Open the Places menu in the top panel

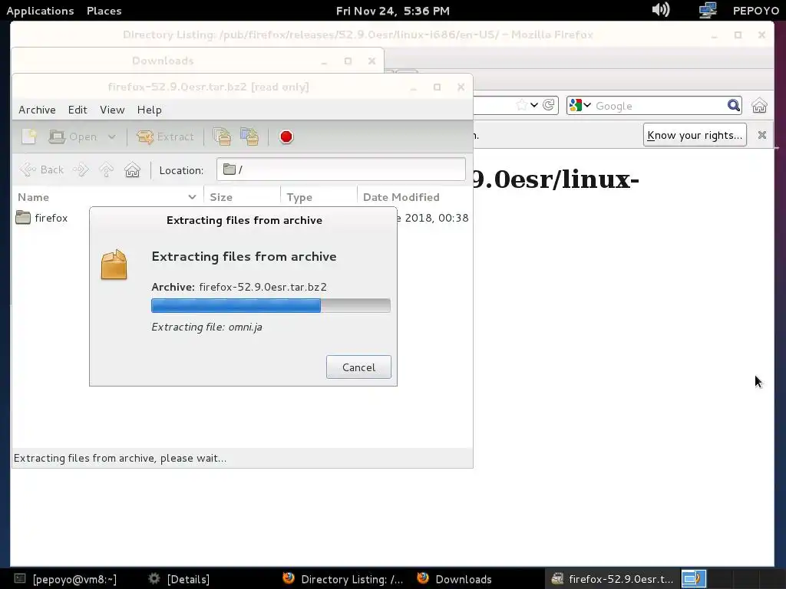[x=104, y=11]
